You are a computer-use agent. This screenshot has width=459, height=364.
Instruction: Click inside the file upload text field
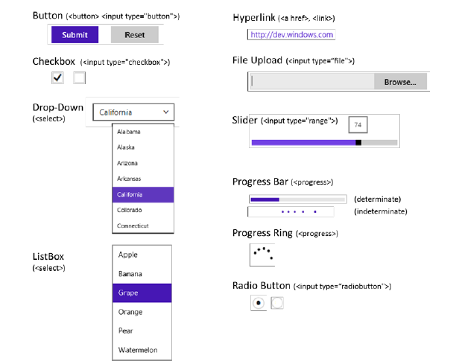click(312, 82)
